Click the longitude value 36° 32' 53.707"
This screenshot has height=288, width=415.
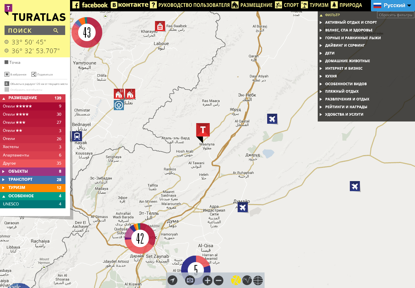click(x=36, y=51)
